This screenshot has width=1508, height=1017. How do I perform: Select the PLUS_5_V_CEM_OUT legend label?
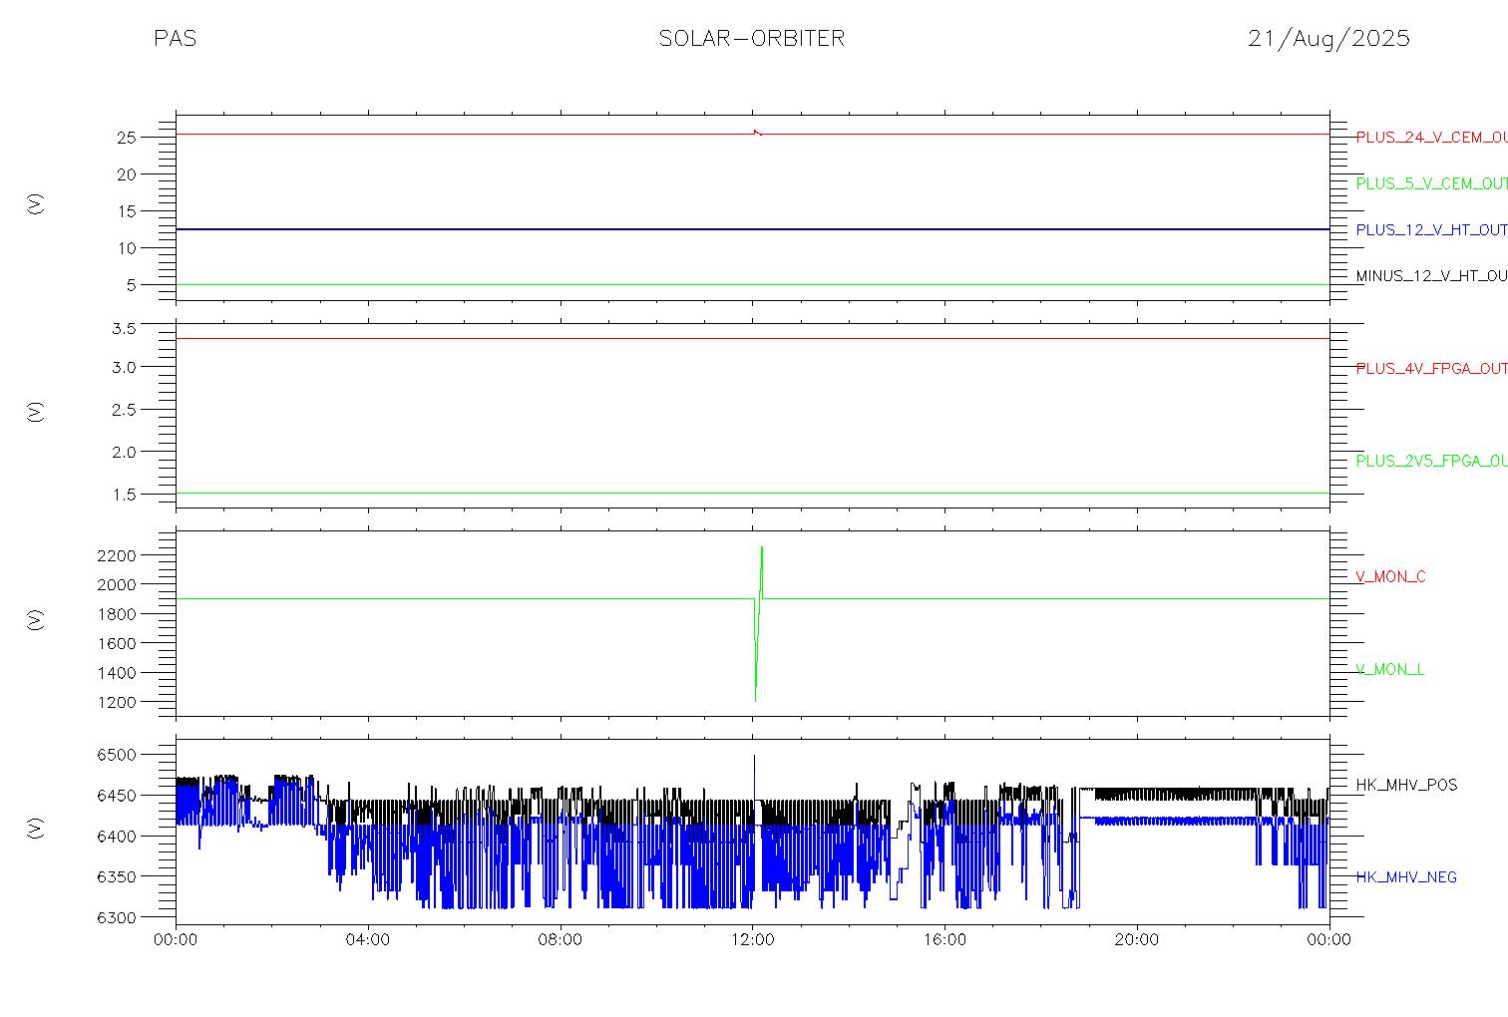pos(1431,183)
